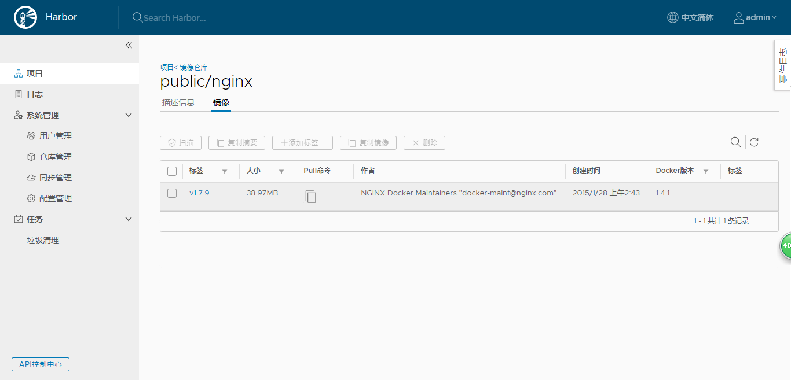Click the search magnifier in header

tap(137, 17)
